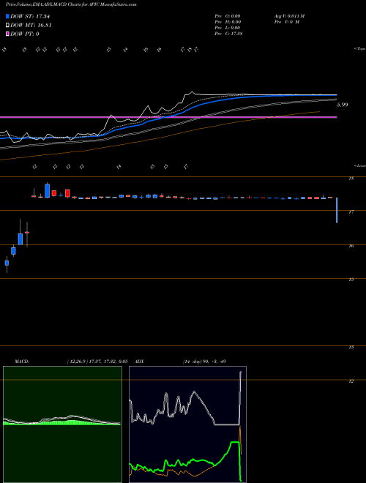Click the lowest blue candlestick near 15.5

[7, 263]
